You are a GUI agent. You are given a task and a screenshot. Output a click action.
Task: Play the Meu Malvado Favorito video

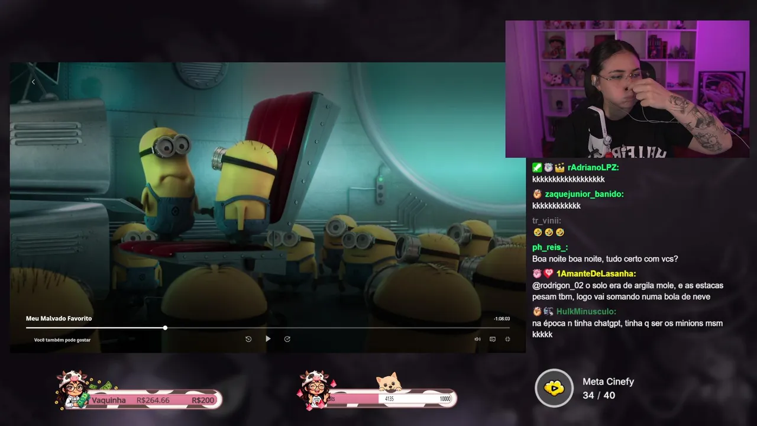[x=268, y=339]
